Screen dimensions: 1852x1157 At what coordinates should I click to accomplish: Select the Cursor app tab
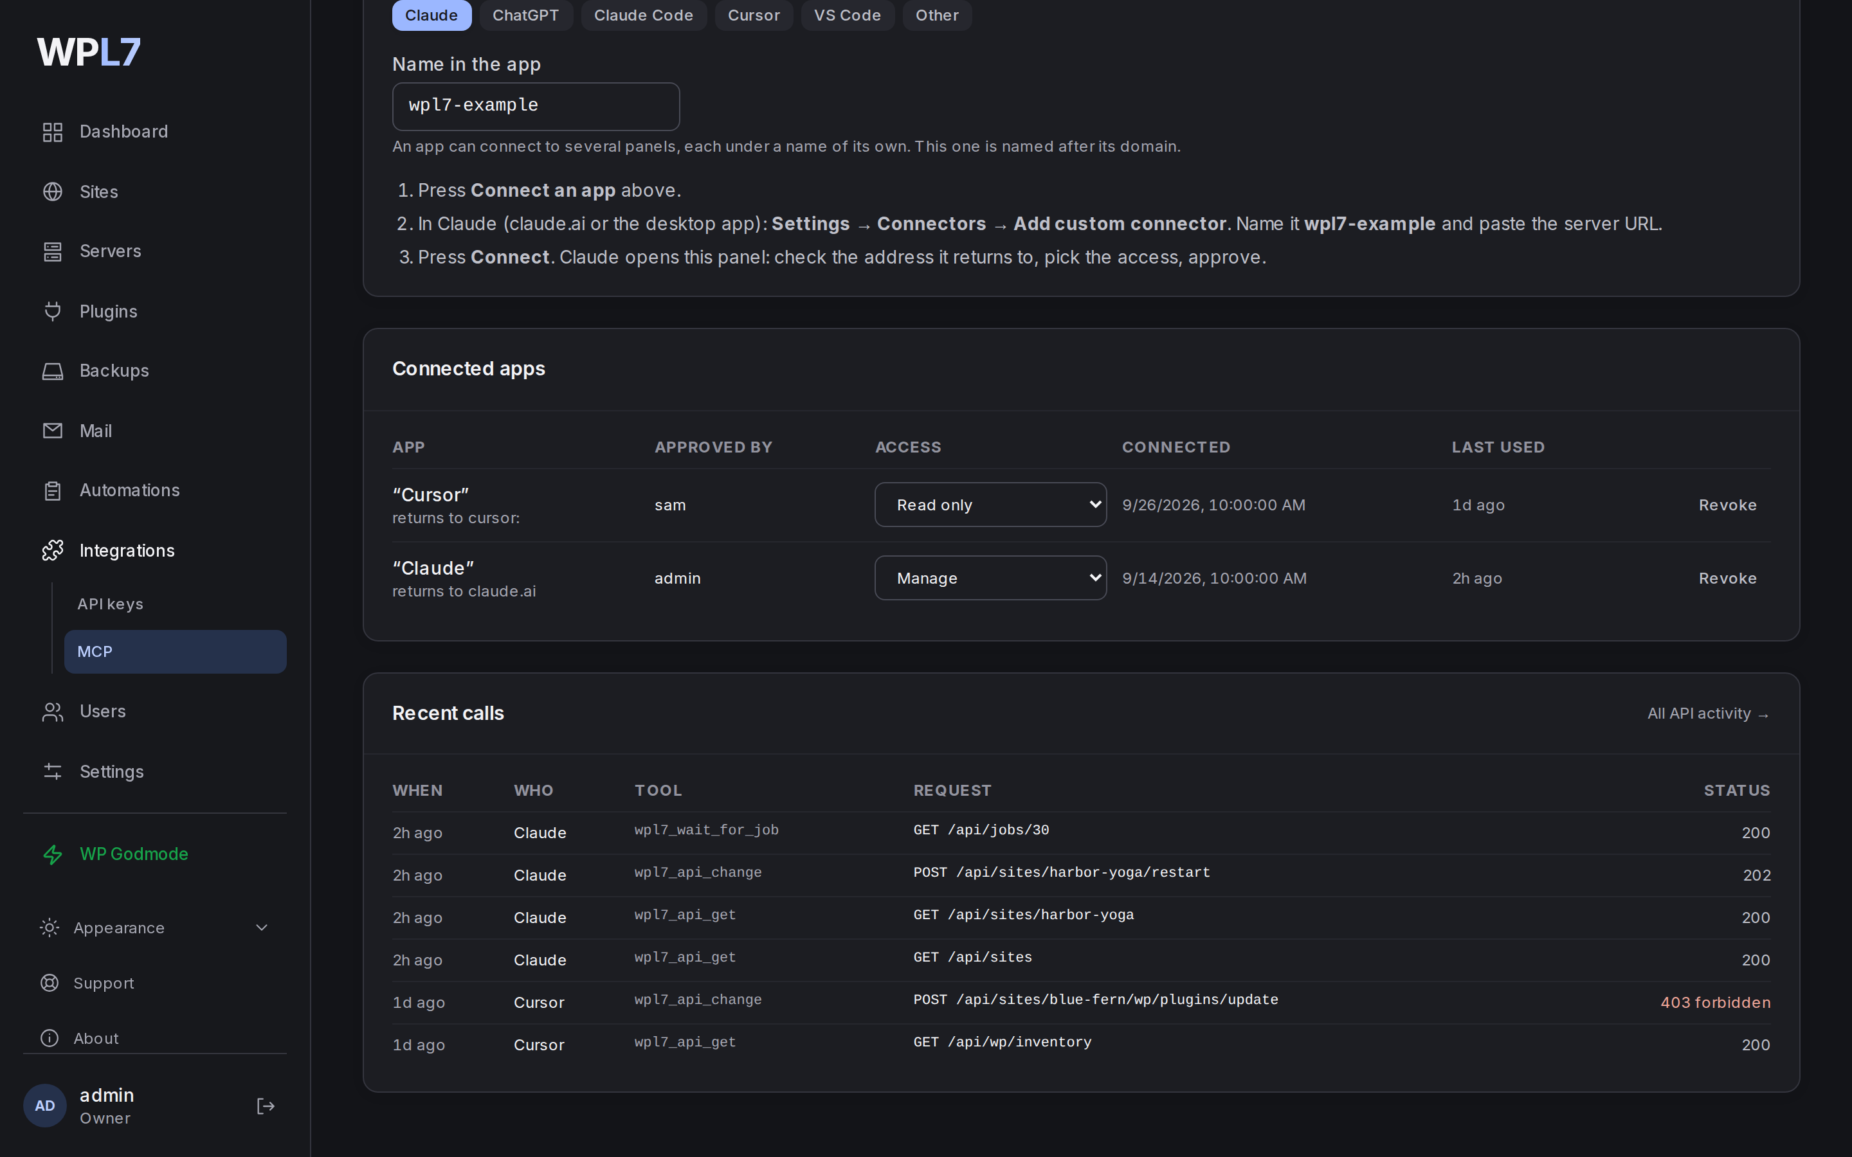(x=754, y=15)
